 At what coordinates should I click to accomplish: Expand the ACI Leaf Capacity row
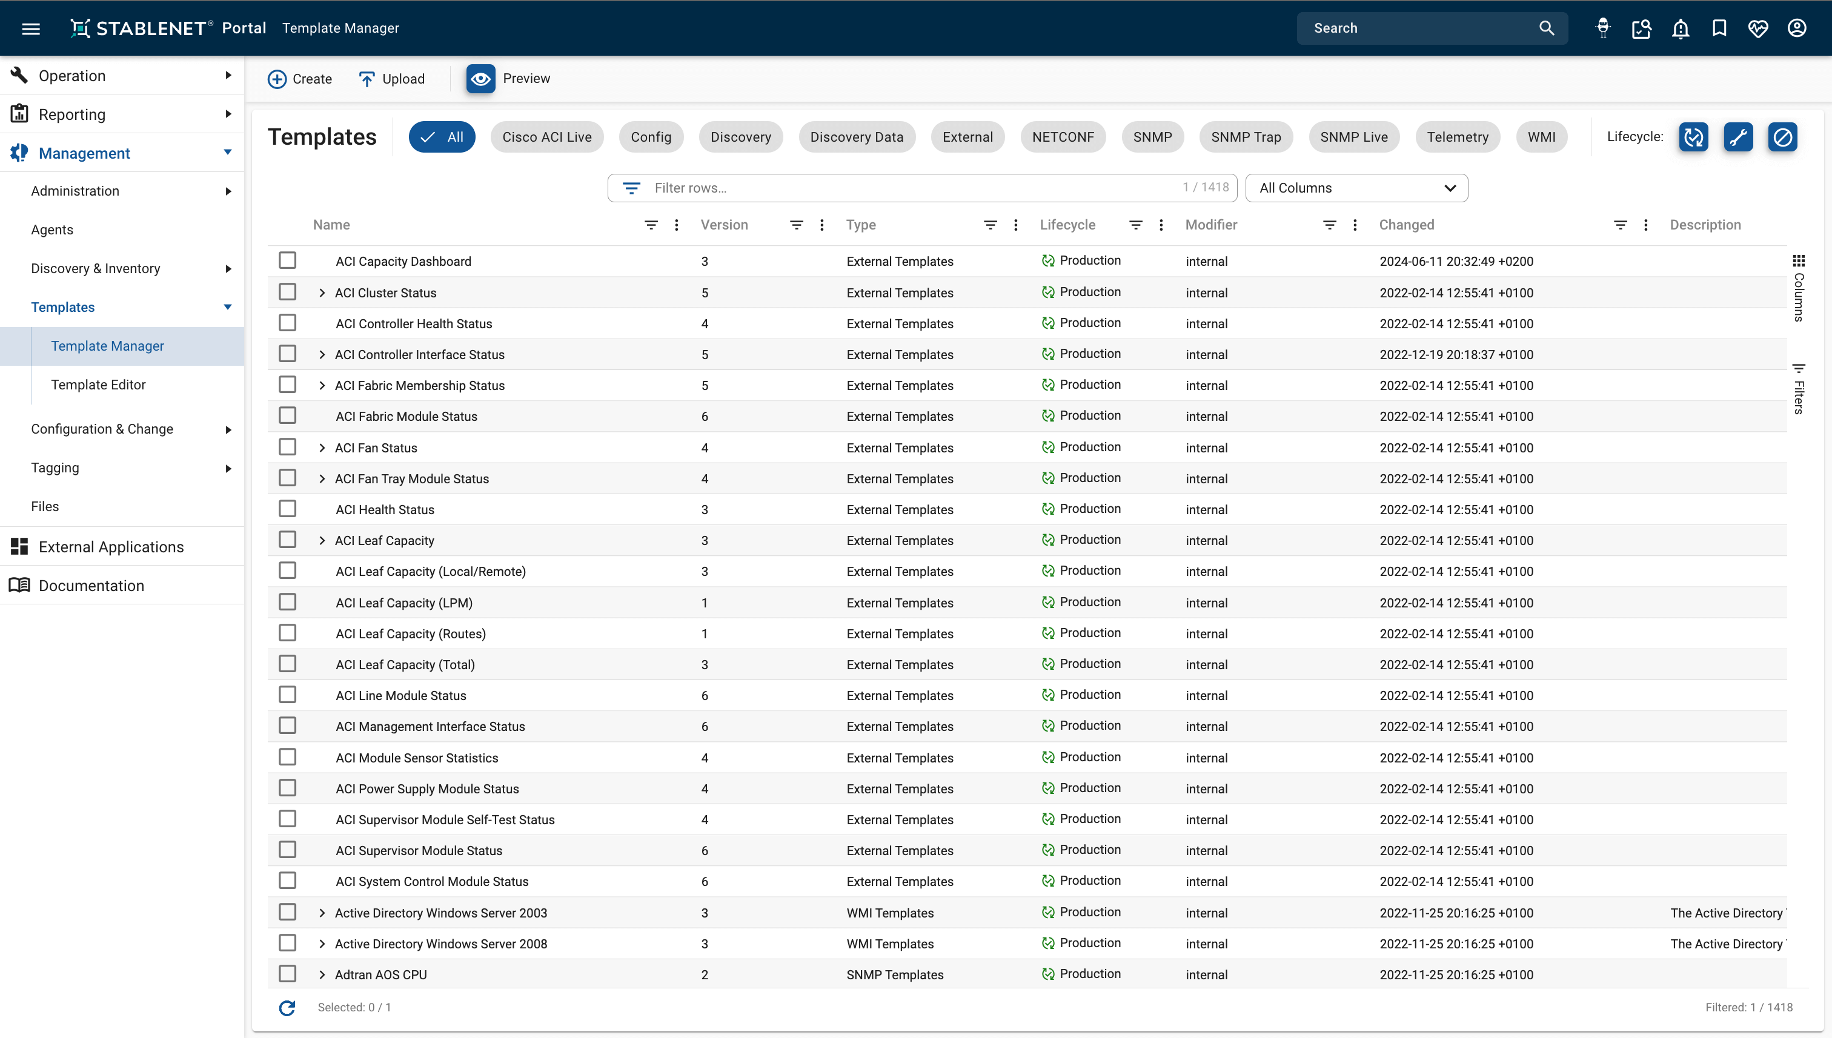(x=322, y=541)
